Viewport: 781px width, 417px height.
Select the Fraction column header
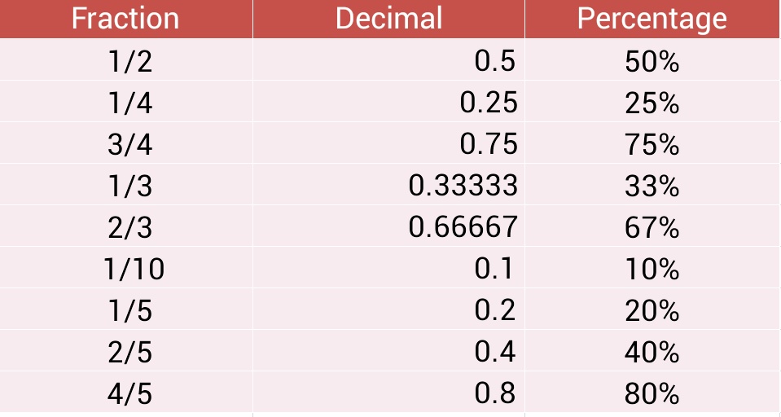click(x=126, y=19)
